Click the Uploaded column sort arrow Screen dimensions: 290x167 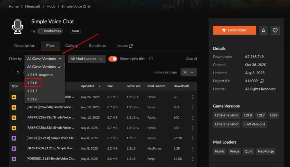[100, 86]
